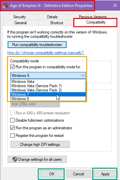
Task: Go to the General tab
Action: [21, 23]
